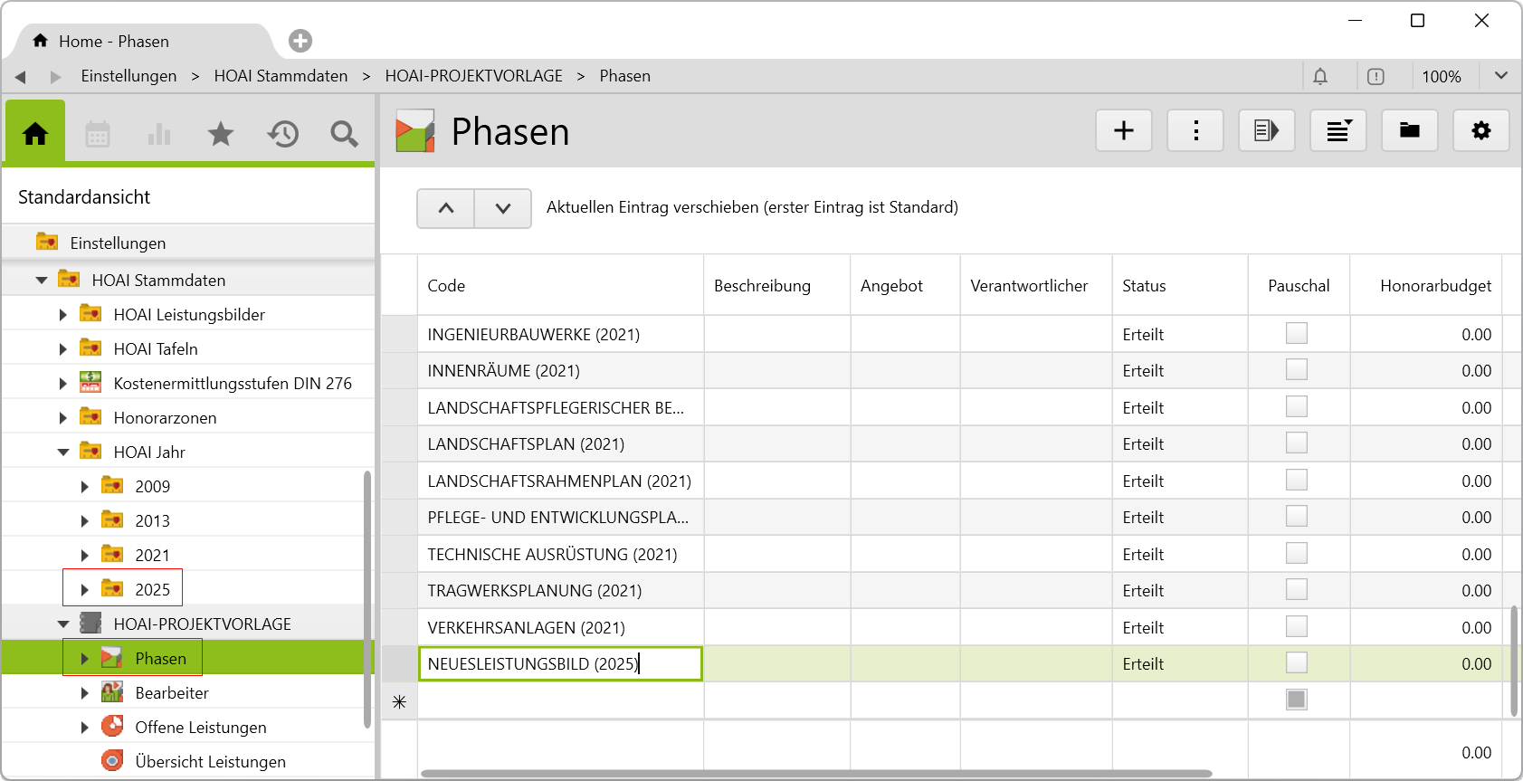This screenshot has width=1523, height=781.
Task: Toggle Pauschal for TRAGWERKSPLANUNG (2021)
Action: [1297, 589]
